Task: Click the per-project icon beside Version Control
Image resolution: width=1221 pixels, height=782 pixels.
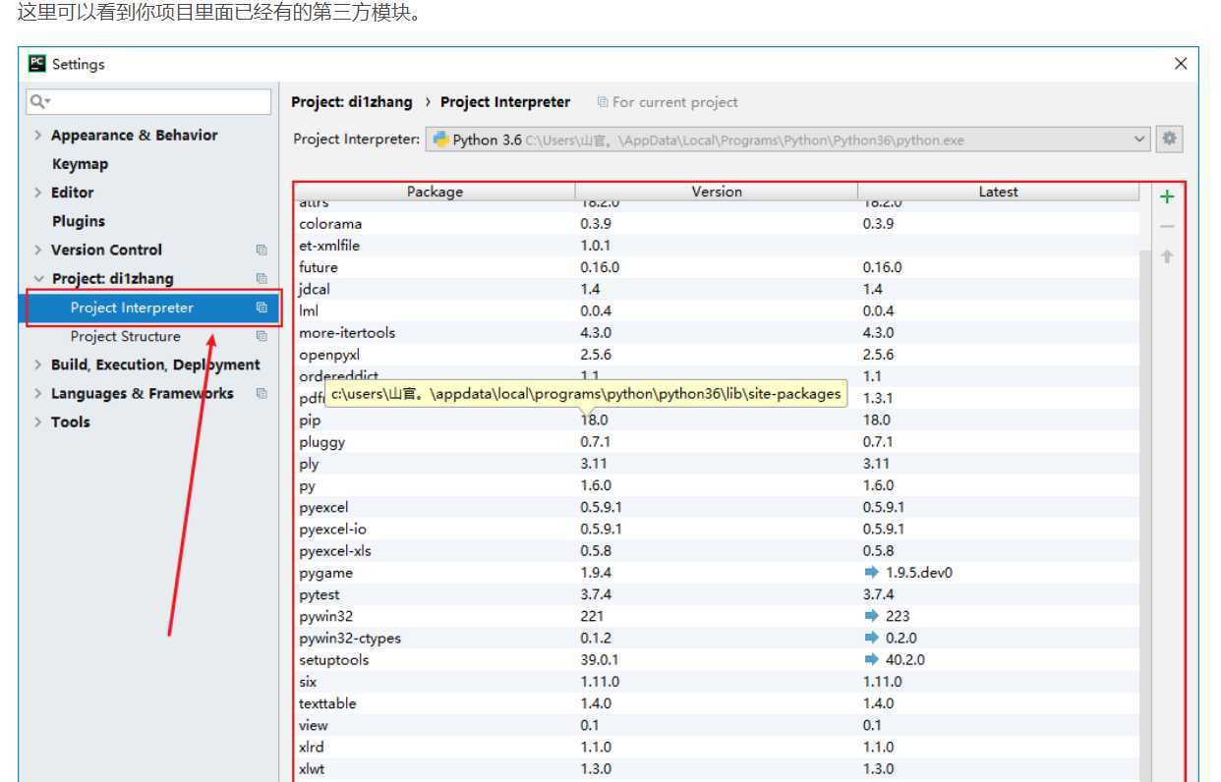Action: (x=262, y=251)
